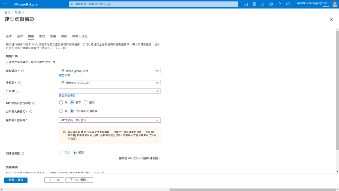Select 無 for 公用輸入連接埠
The height and width of the screenshot is (191, 339).
(x=61, y=111)
